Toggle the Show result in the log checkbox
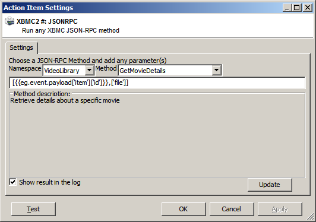The height and width of the screenshot is (222, 316). point(12,182)
